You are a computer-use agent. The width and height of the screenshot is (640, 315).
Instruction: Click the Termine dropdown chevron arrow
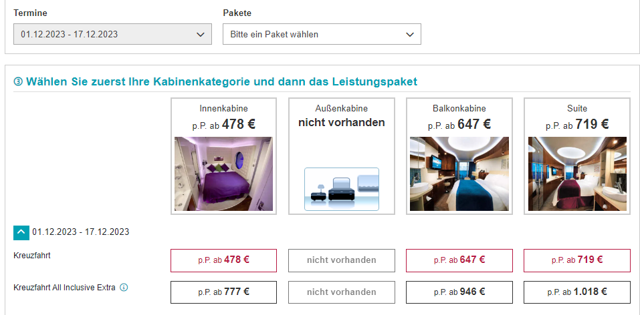(x=201, y=35)
